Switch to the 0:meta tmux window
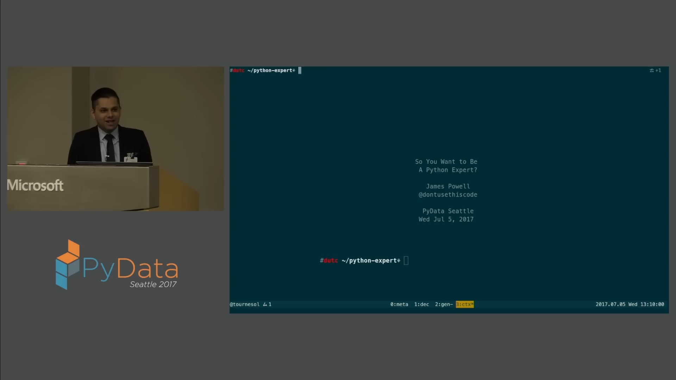Screen dimensions: 676x380 (x=399, y=304)
